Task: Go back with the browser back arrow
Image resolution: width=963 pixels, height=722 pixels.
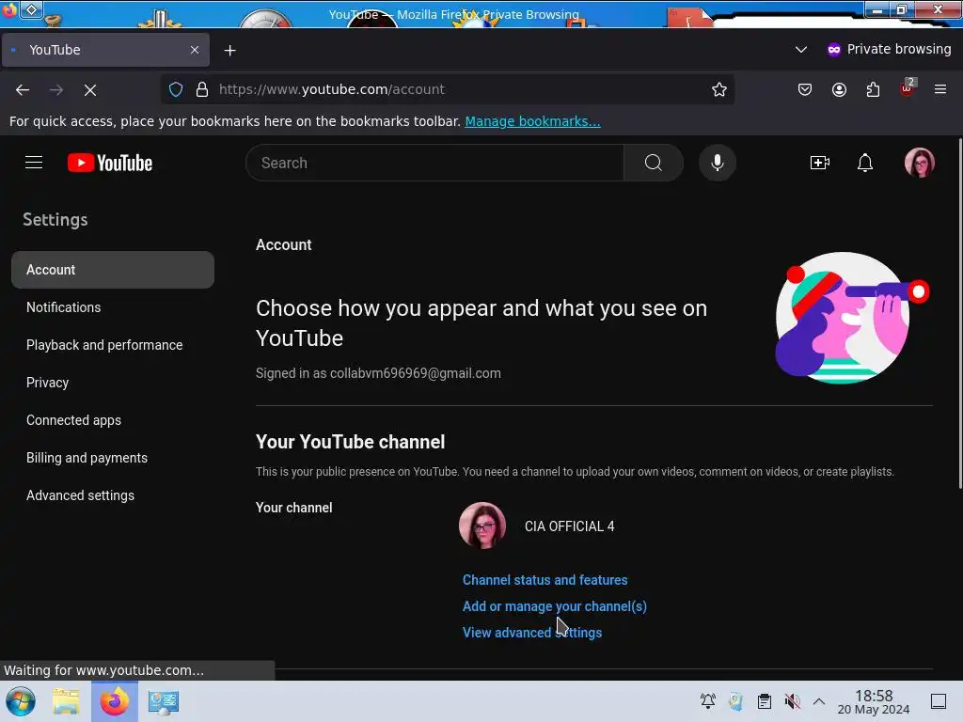Action: (23, 89)
